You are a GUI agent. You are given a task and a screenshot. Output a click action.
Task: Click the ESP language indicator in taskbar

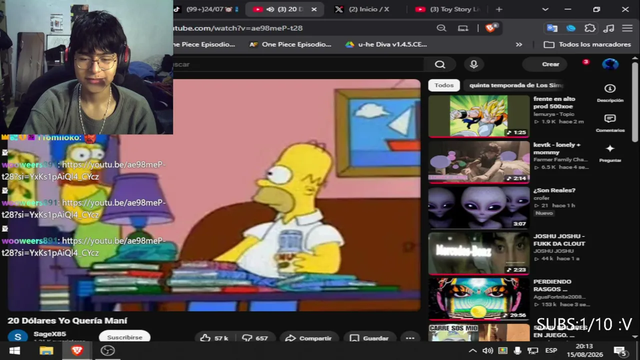pos(551,350)
